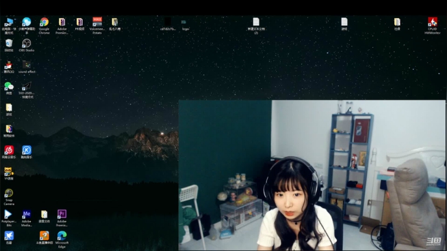Launch Adobe Media Encoder shortcut

point(27,214)
